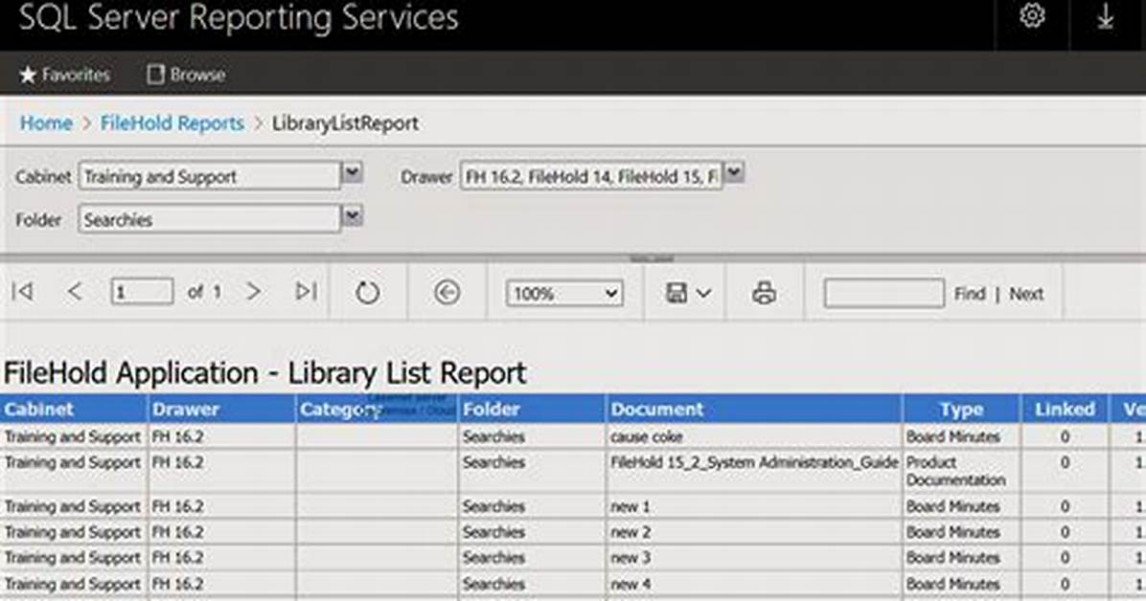Select the 'new 2' document cell
This screenshot has width=1146, height=601.
point(754,532)
